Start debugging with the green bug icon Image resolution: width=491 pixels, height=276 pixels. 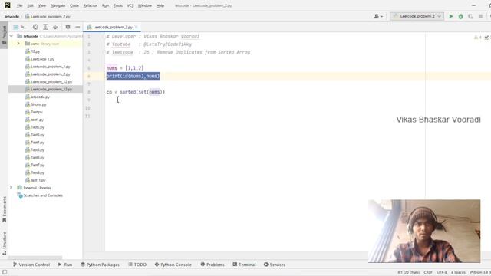tap(460, 16)
